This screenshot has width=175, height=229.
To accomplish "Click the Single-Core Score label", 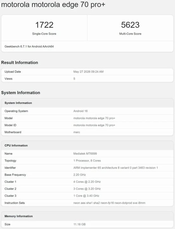I will point(44,34).
